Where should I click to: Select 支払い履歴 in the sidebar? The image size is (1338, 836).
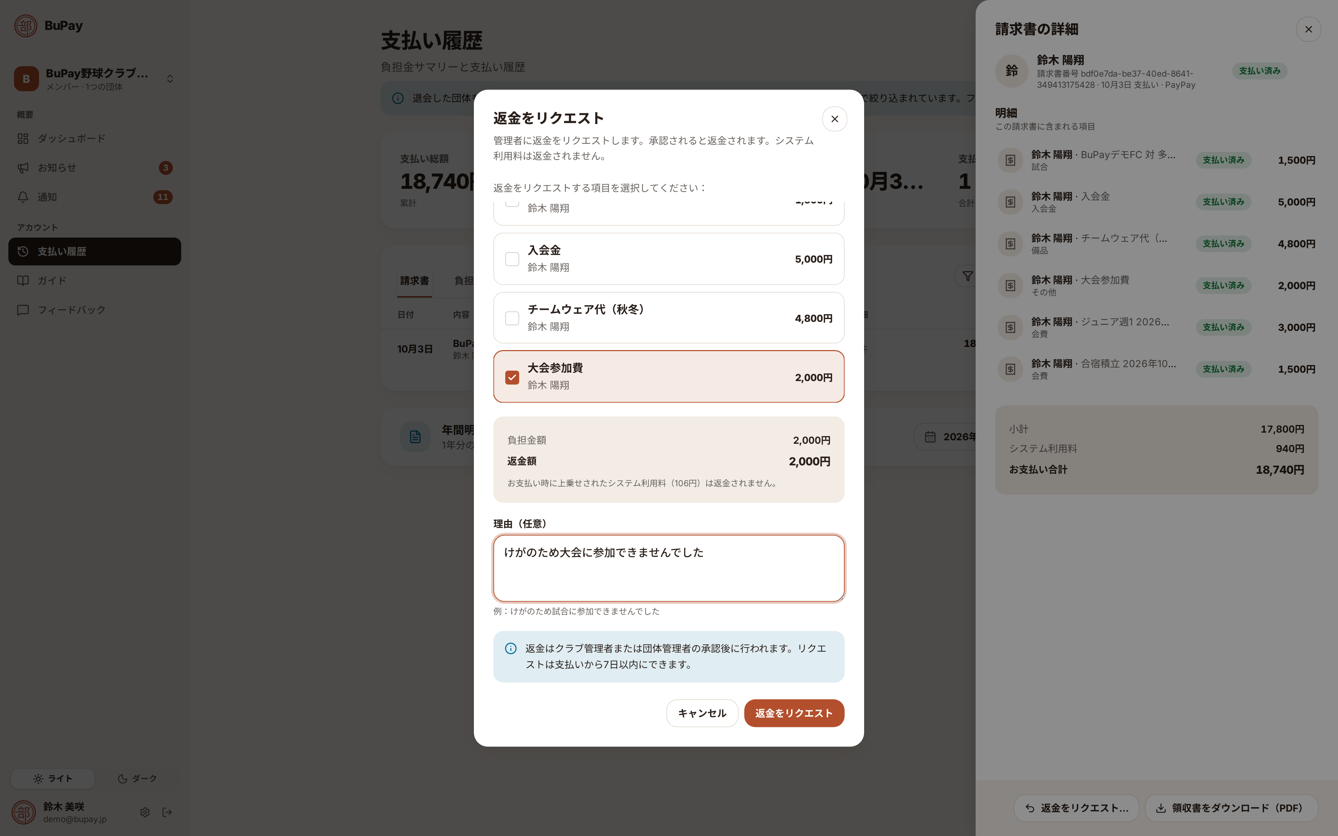[94, 251]
